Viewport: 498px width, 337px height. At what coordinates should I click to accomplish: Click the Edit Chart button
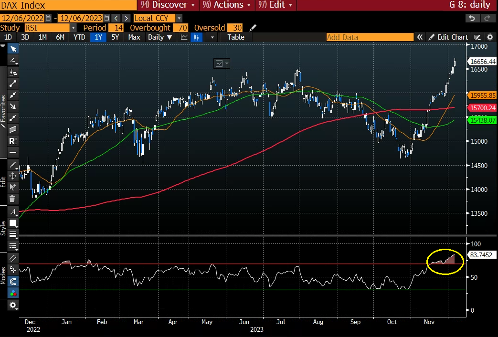449,37
